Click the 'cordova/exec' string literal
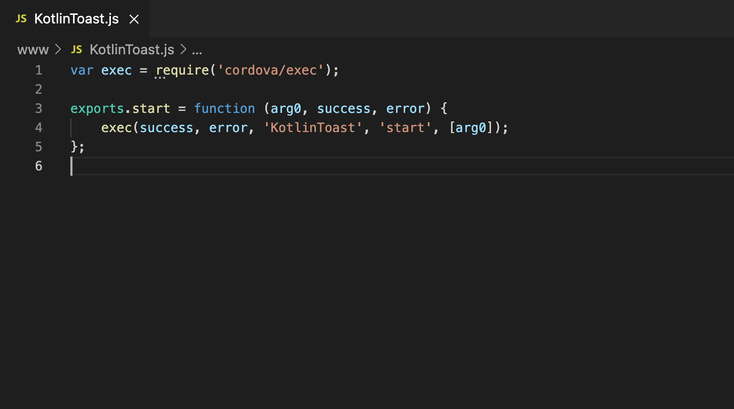The width and height of the screenshot is (734, 409). (271, 70)
